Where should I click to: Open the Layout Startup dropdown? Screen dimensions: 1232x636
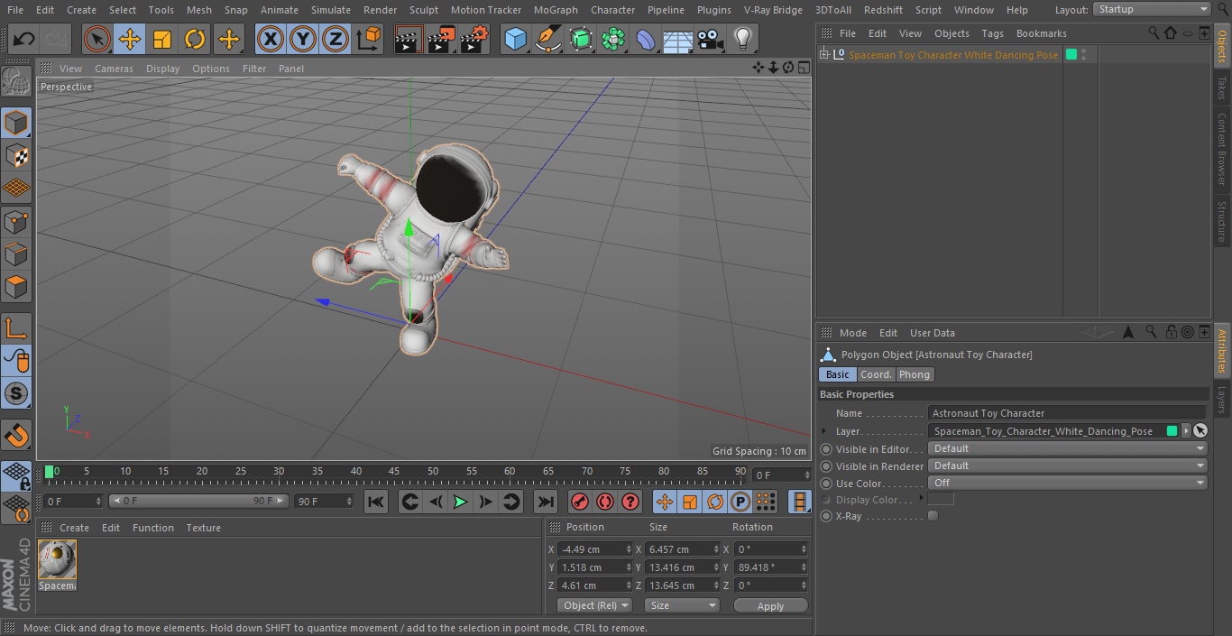1153,9
